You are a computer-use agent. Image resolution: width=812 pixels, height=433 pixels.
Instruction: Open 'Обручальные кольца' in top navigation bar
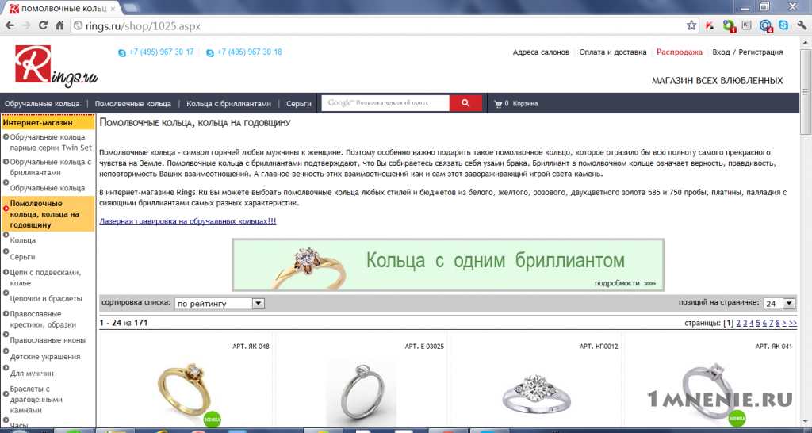42,104
